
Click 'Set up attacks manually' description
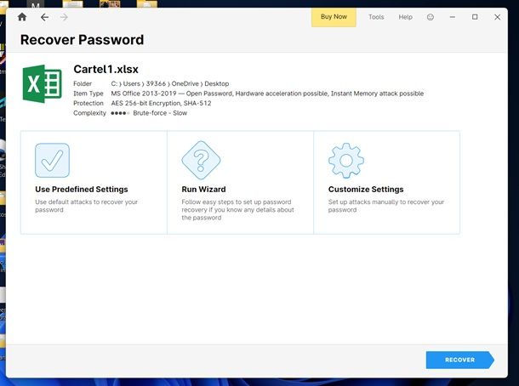(386, 206)
